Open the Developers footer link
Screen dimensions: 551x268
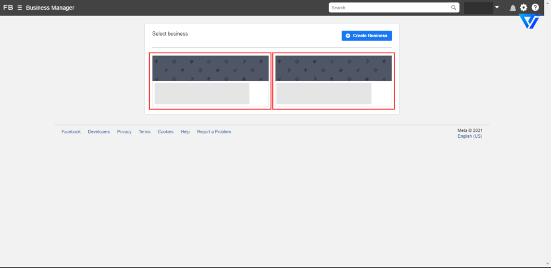pyautogui.click(x=99, y=132)
